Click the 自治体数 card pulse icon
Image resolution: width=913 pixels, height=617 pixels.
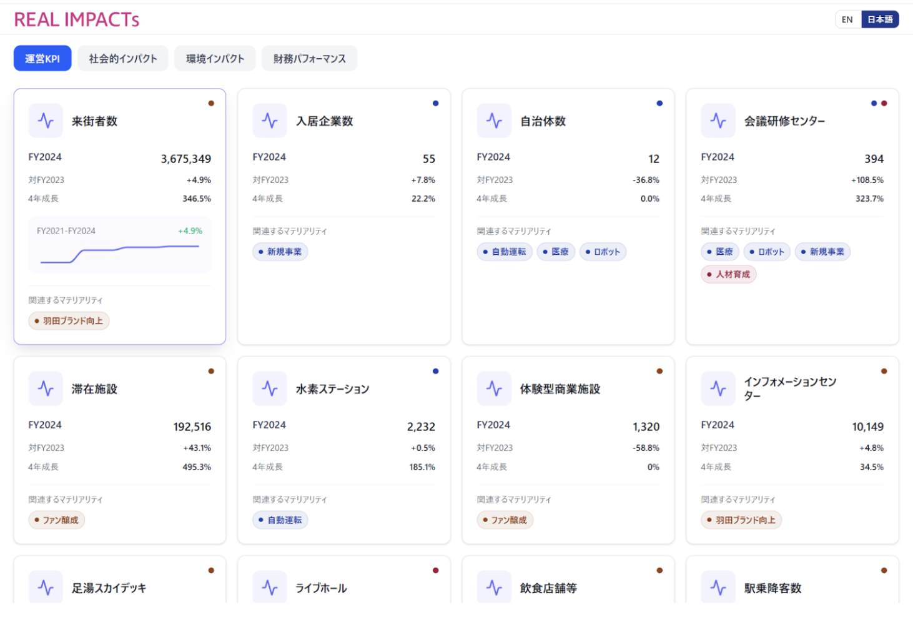494,121
